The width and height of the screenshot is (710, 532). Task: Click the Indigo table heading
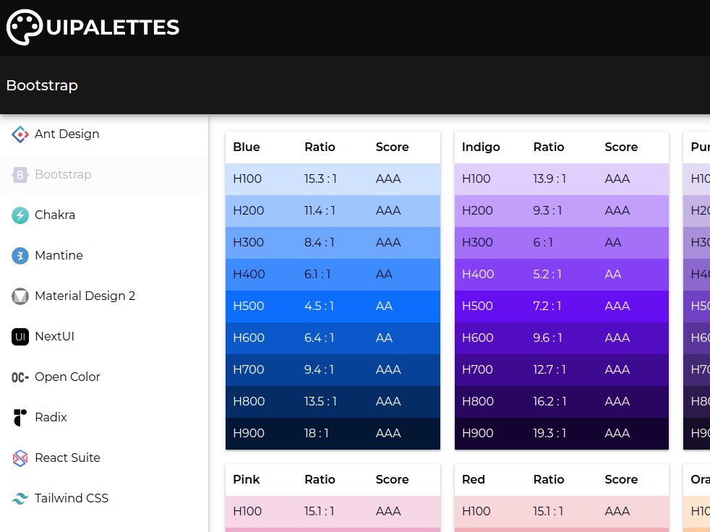click(x=481, y=147)
